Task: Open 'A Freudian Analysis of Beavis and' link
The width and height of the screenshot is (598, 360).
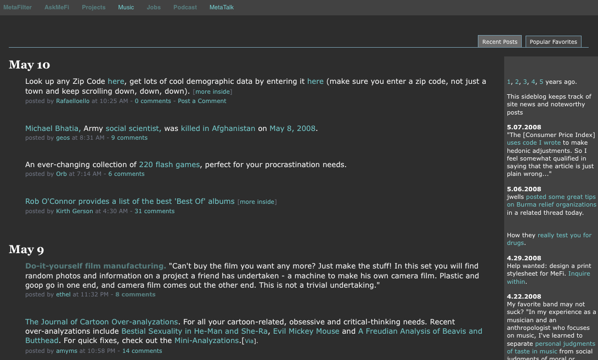Action: tap(420, 331)
